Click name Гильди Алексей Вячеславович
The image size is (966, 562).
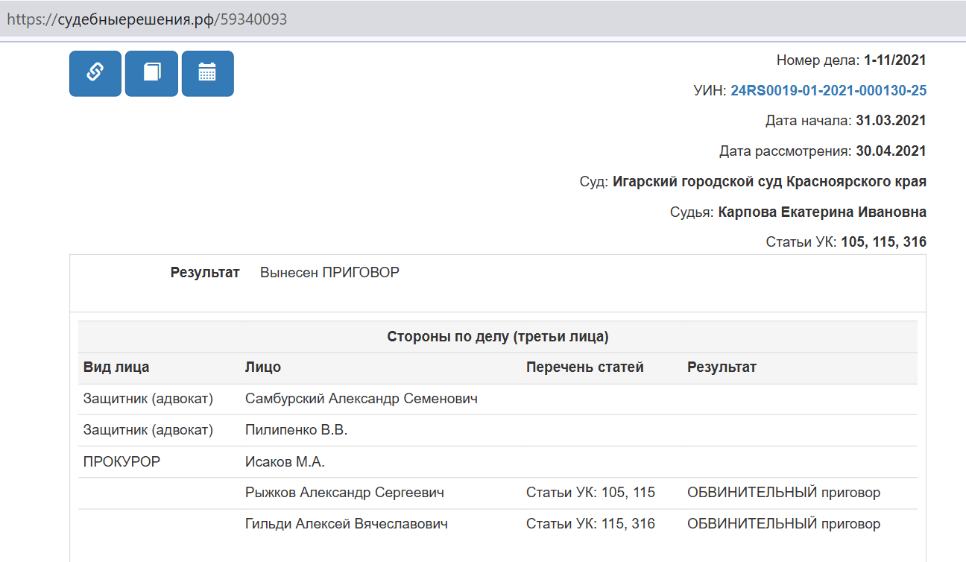point(347,524)
